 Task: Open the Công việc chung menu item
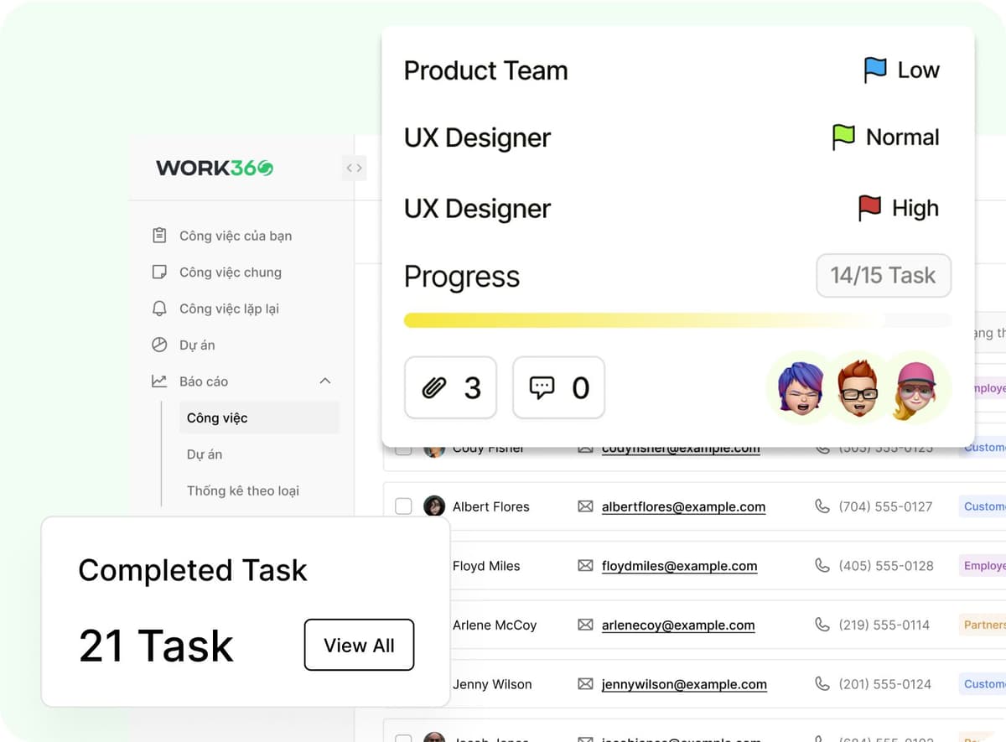tap(230, 272)
